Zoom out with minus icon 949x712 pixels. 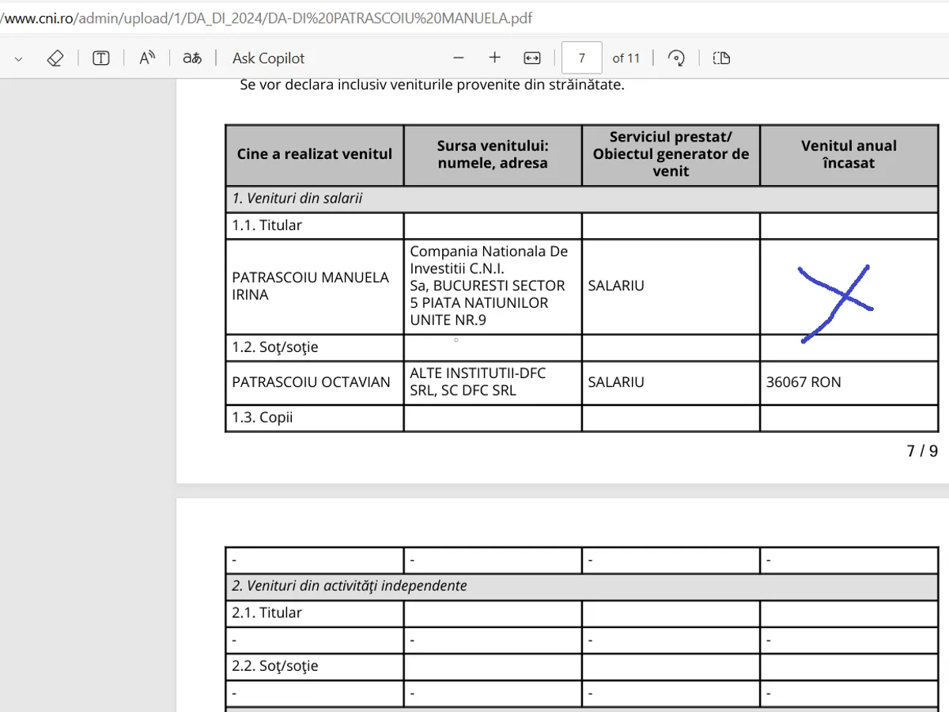tap(459, 58)
